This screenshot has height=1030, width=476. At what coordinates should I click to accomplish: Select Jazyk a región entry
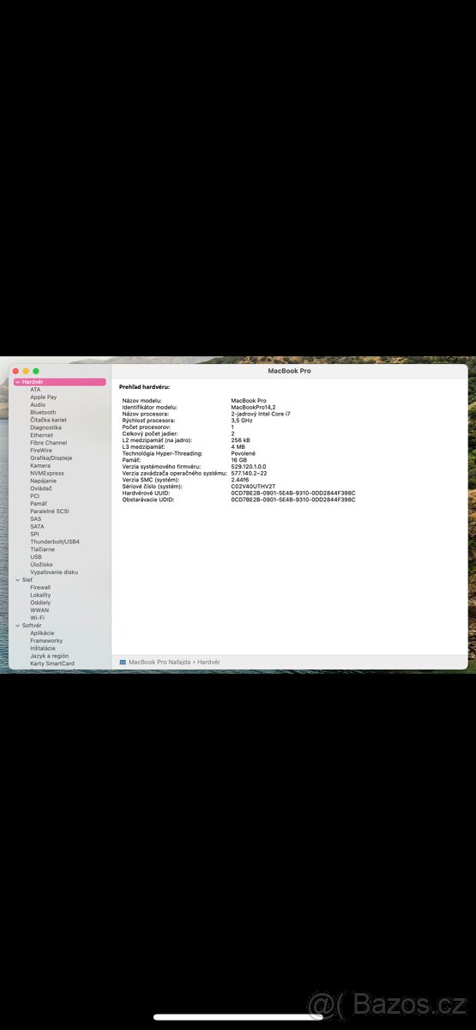(x=49, y=656)
